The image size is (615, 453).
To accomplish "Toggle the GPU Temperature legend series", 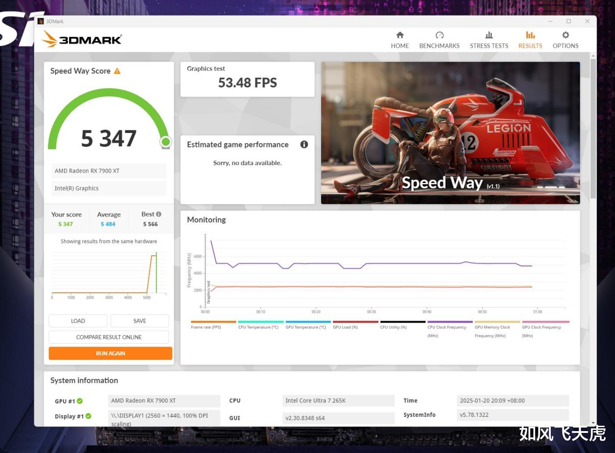I will 308,325.
